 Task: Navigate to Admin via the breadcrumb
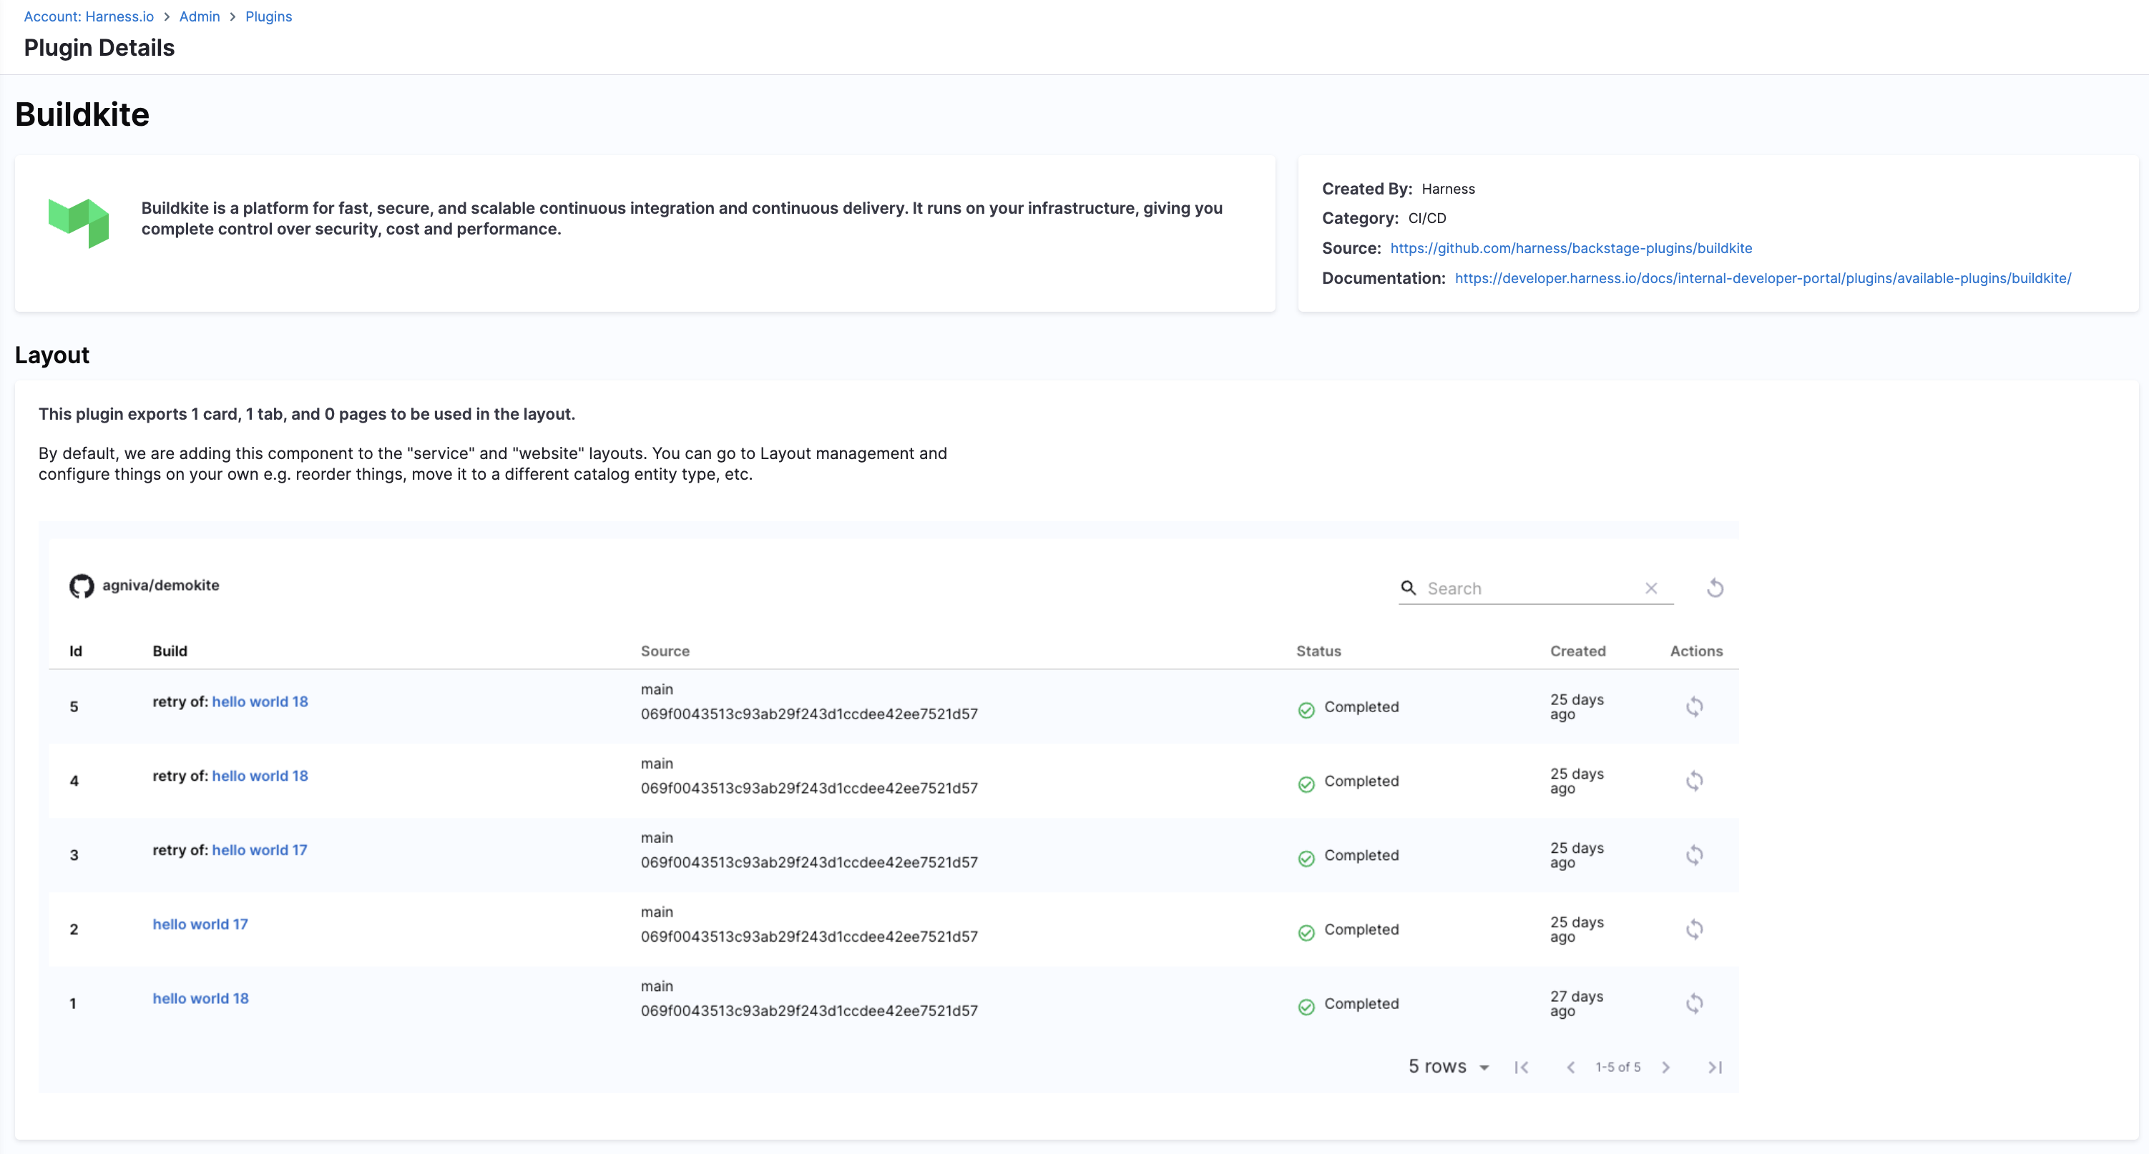tap(200, 16)
